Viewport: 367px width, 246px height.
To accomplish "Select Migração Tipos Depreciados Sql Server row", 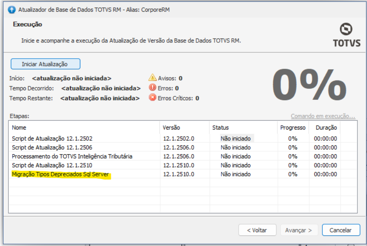I will pos(183,174).
